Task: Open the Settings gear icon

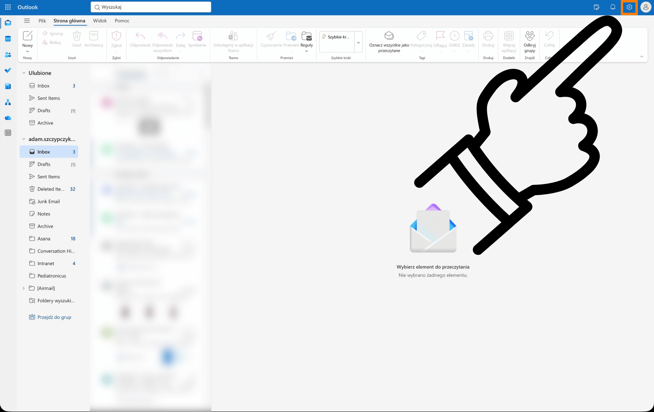Action: (x=629, y=7)
